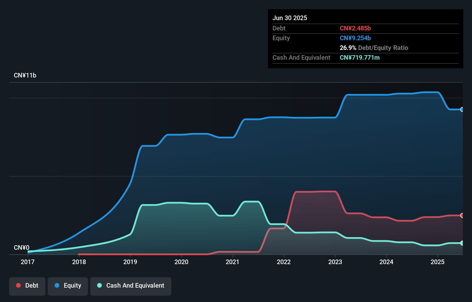Select the 2025 axis label

point(438,262)
